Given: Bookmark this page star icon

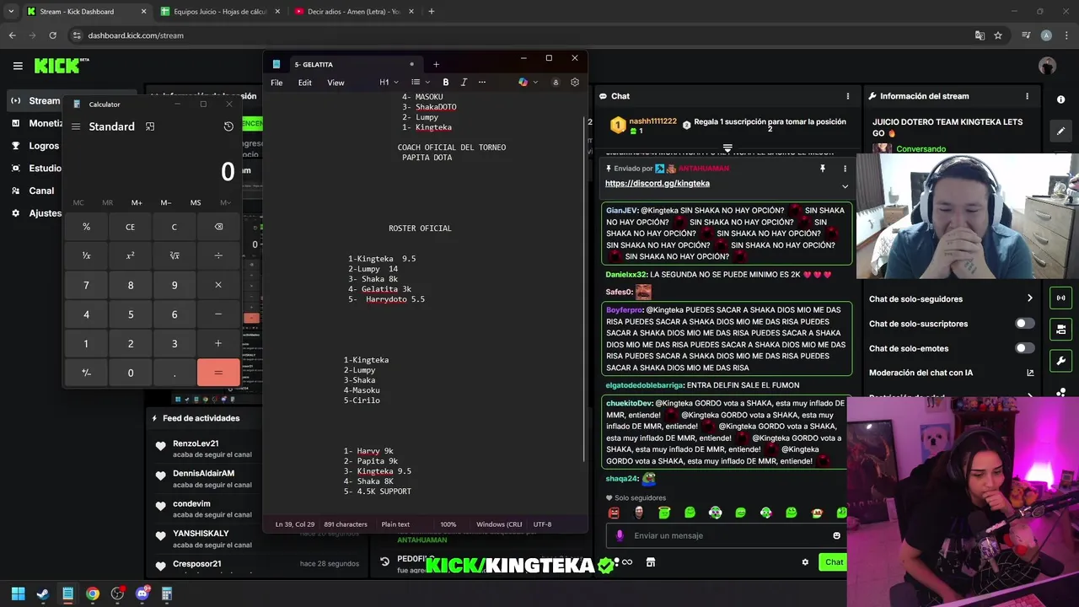Looking at the screenshot, I should (x=998, y=35).
